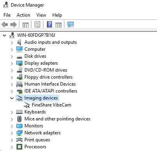This screenshot has height=151, width=157.
Task: Click the Keyboards category icon
Action: coord(19,112)
